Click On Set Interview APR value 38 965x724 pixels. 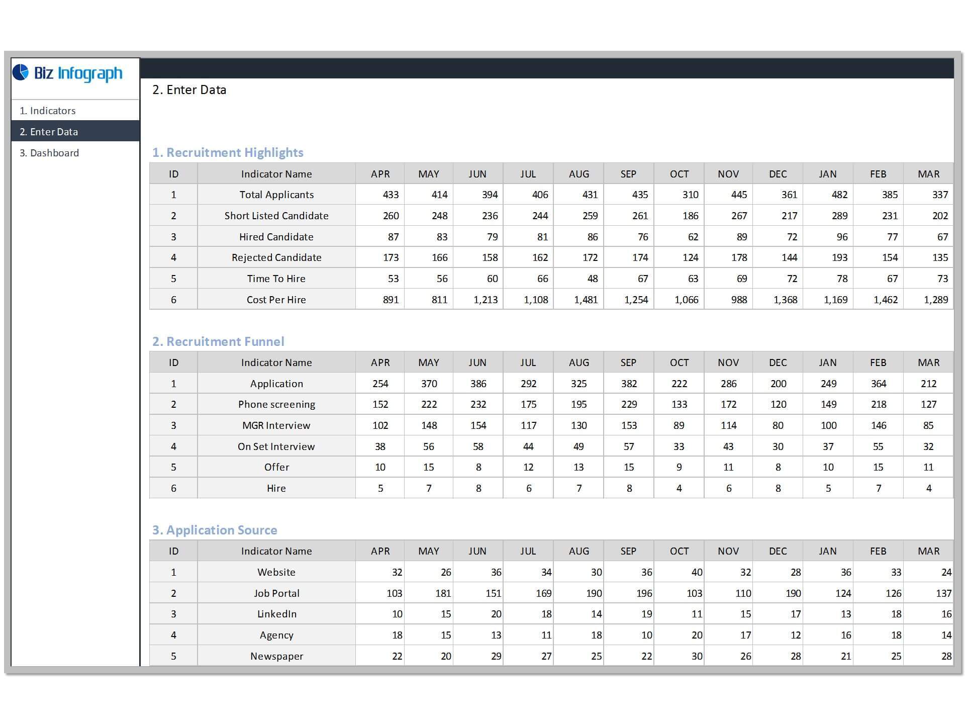click(x=380, y=446)
